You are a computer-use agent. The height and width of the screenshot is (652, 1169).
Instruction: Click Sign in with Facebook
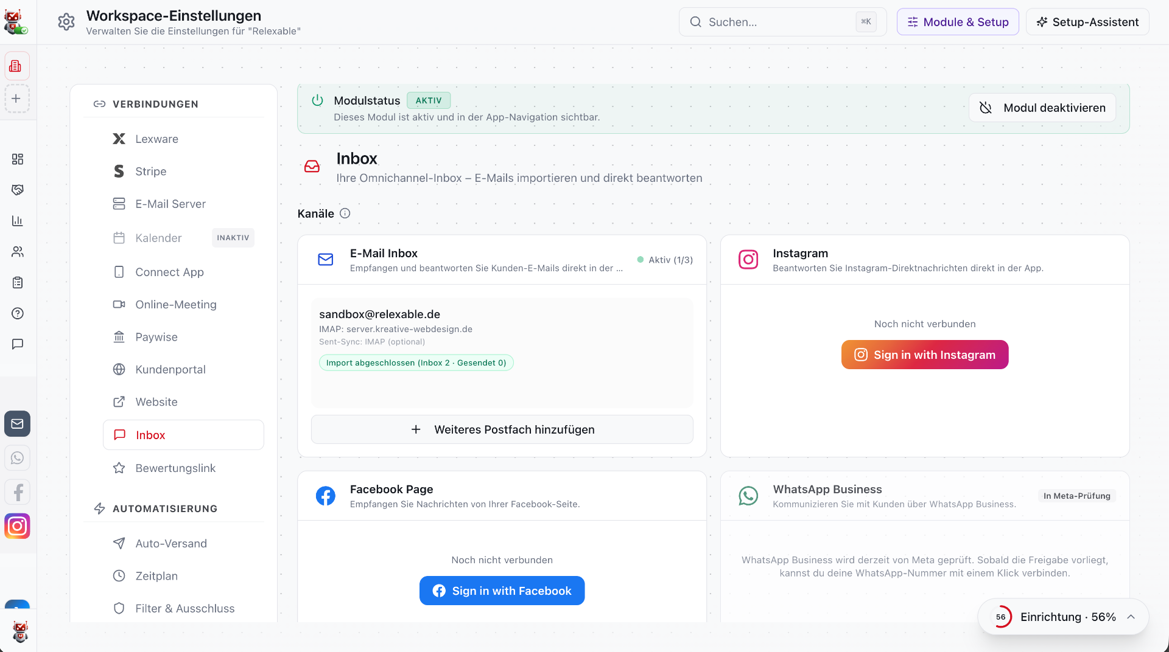pyautogui.click(x=502, y=591)
